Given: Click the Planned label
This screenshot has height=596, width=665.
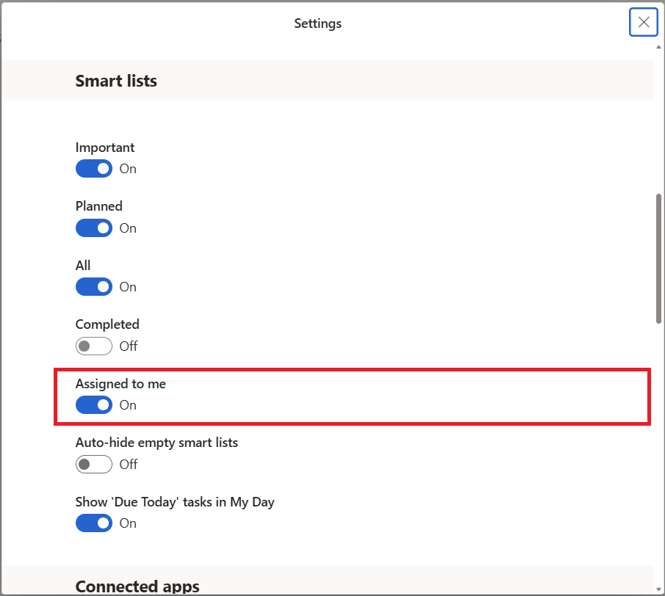Looking at the screenshot, I should coord(98,206).
